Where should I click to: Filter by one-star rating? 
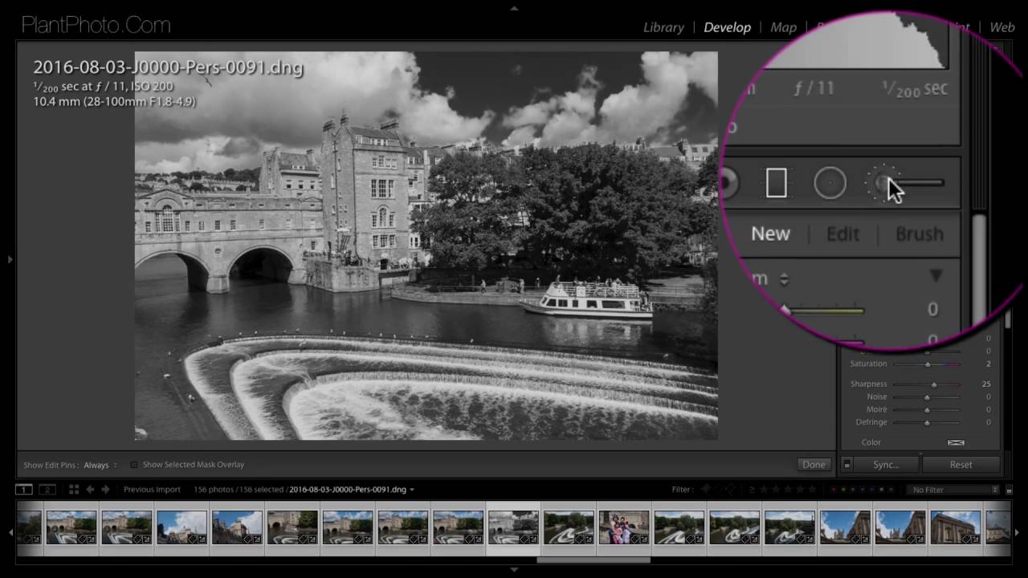763,490
